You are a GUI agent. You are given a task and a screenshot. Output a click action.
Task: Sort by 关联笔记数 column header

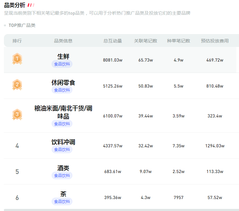[x=146, y=41]
